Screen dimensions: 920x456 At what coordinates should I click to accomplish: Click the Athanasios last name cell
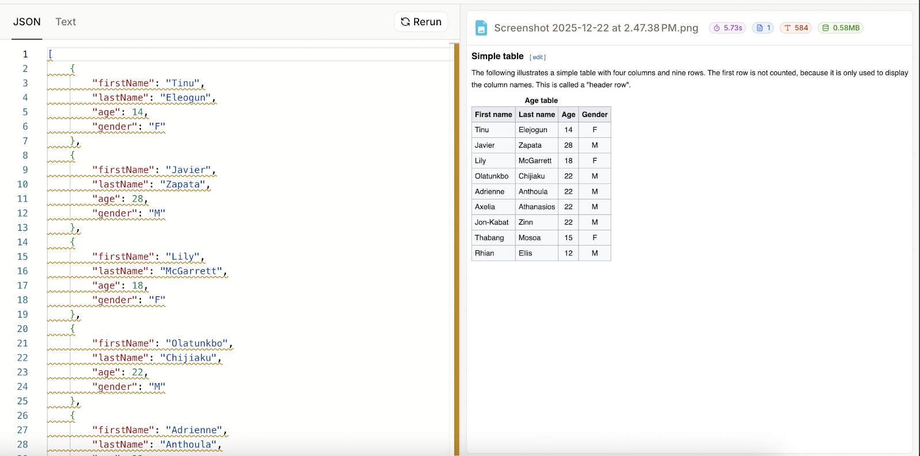(x=536, y=207)
